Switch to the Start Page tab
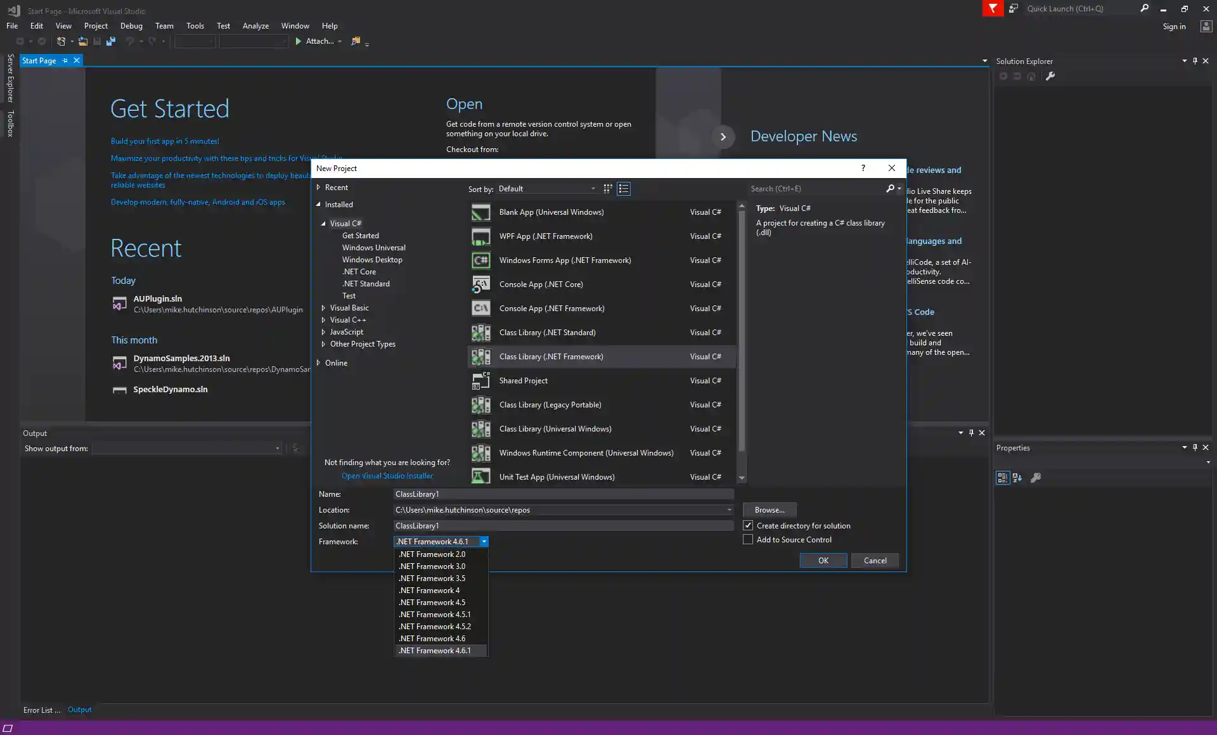1217x735 pixels. [x=39, y=60]
